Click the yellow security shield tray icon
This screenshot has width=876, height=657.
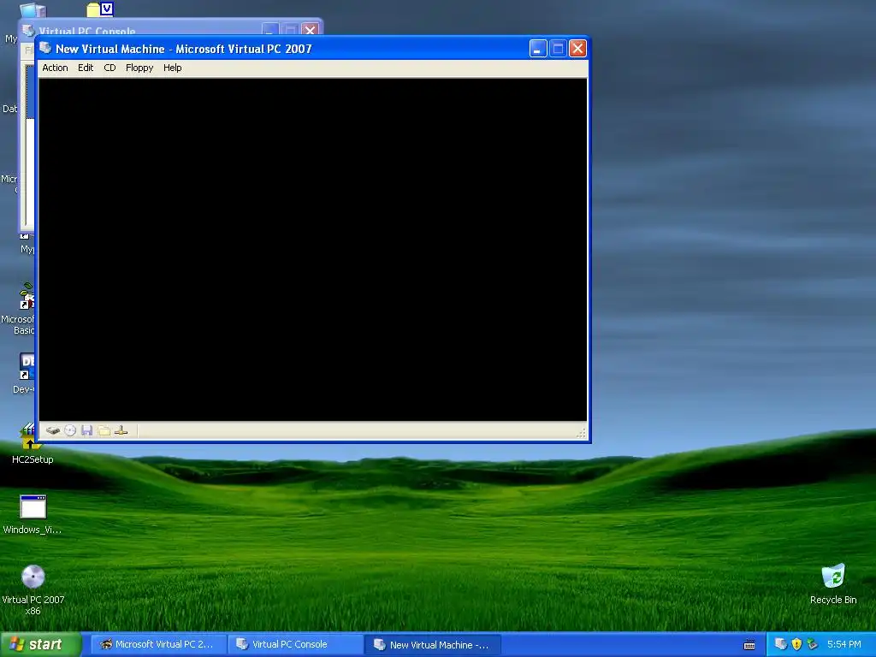[x=796, y=644]
